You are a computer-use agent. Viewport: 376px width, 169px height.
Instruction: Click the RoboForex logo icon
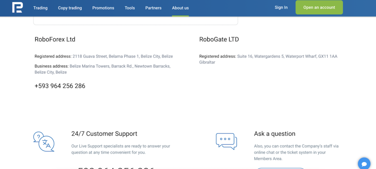17,8
